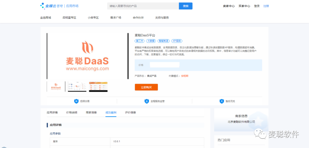Switch to 成功案例 tab
309x148 pixels.
point(111,113)
